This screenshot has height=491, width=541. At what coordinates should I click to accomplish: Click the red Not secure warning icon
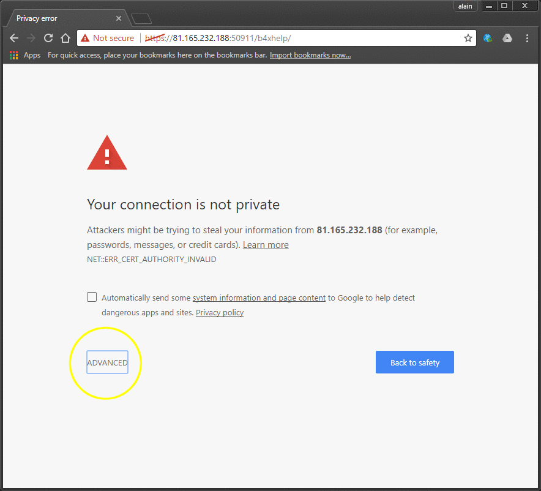click(85, 38)
